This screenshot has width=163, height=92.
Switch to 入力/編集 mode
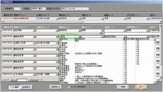(x=14, y=87)
